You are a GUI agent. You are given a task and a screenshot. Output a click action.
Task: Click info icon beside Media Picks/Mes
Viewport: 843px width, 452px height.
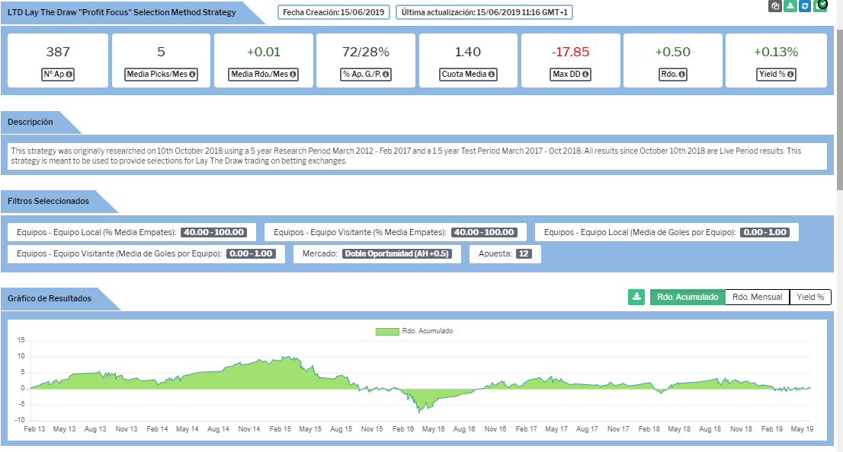click(192, 74)
